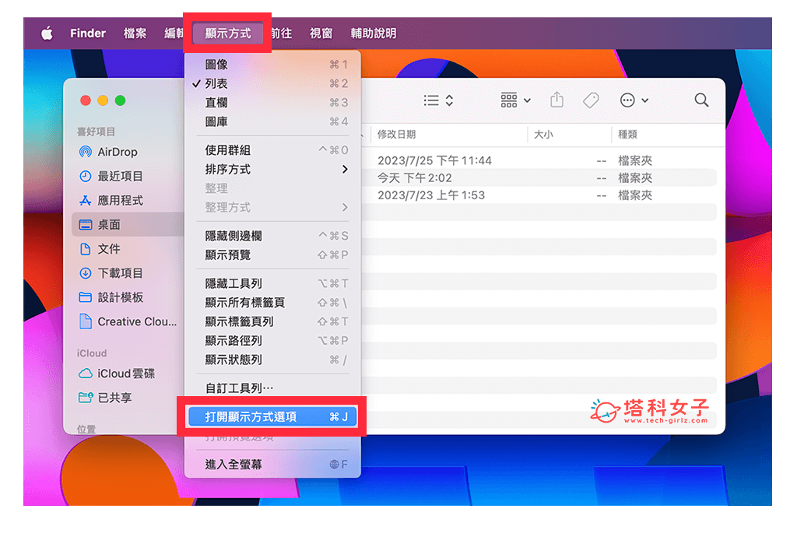Open the 顯示方式 menu in menu bar
797x537 pixels.
point(227,33)
